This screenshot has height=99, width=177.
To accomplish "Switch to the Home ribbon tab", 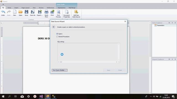I will coord(9,8).
